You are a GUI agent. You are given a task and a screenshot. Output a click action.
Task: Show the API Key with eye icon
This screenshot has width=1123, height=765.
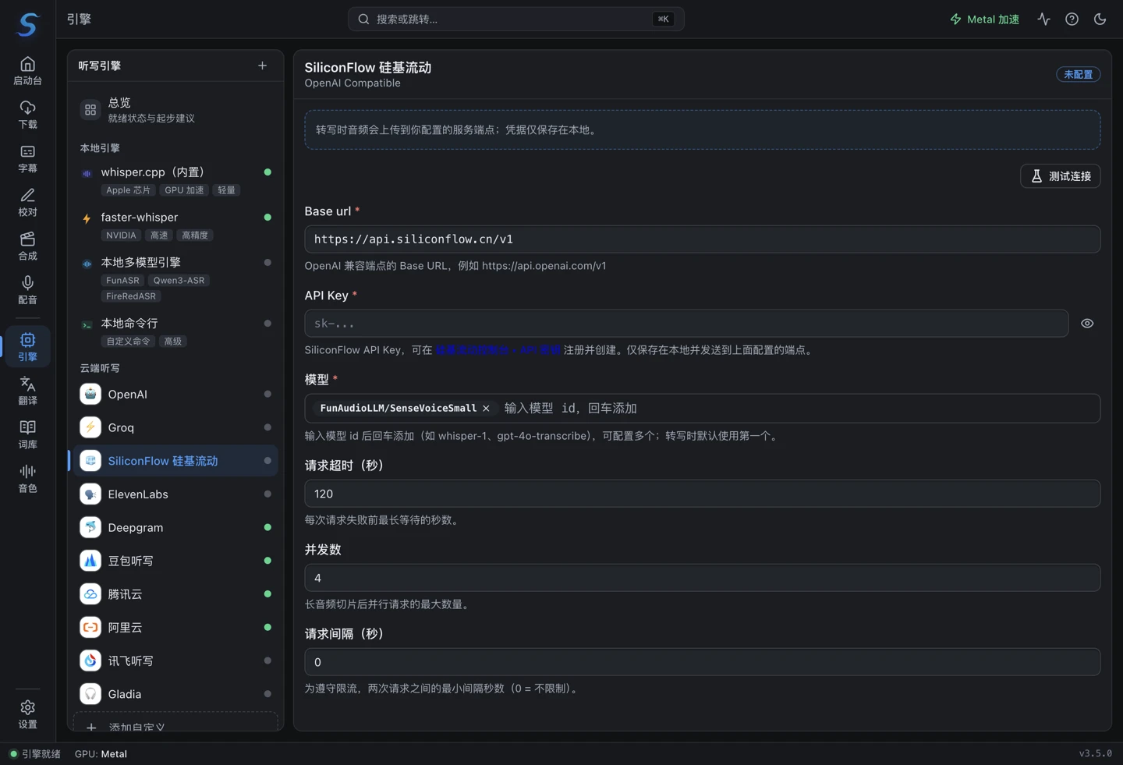(1087, 324)
